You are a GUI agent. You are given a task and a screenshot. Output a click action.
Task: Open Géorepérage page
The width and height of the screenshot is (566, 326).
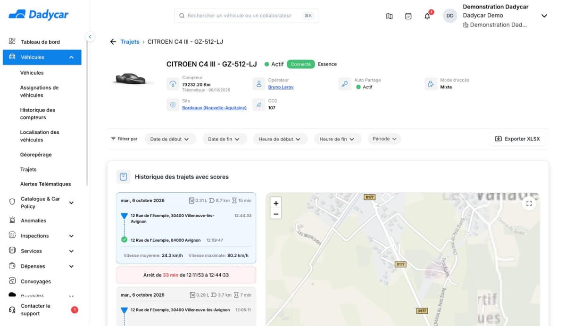click(36, 155)
